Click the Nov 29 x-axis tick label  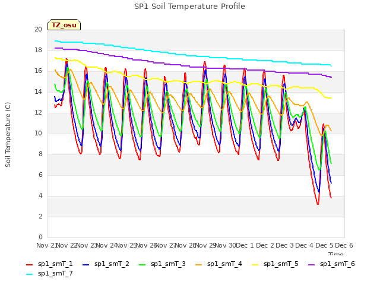tap(205, 245)
